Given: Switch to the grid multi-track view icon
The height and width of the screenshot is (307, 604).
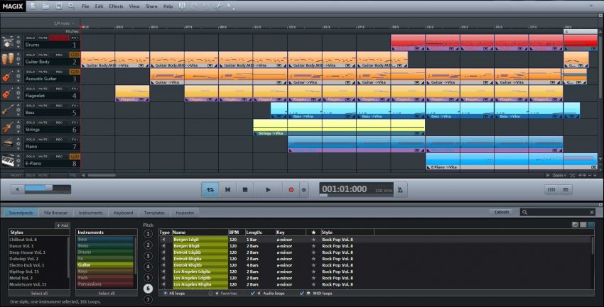Looking at the screenshot, I should (x=551, y=189).
